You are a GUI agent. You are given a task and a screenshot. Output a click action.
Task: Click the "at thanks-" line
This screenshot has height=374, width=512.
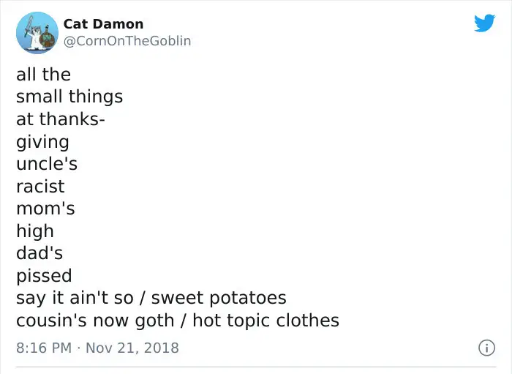pyautogui.click(x=61, y=119)
